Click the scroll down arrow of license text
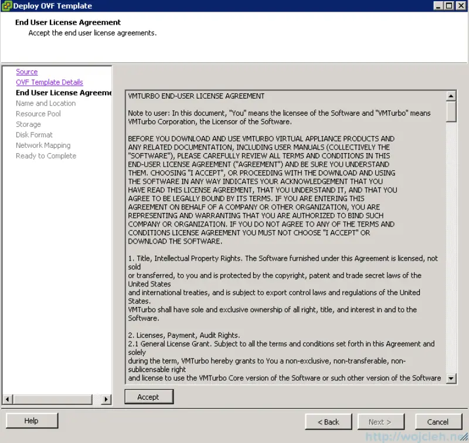 coord(452,378)
